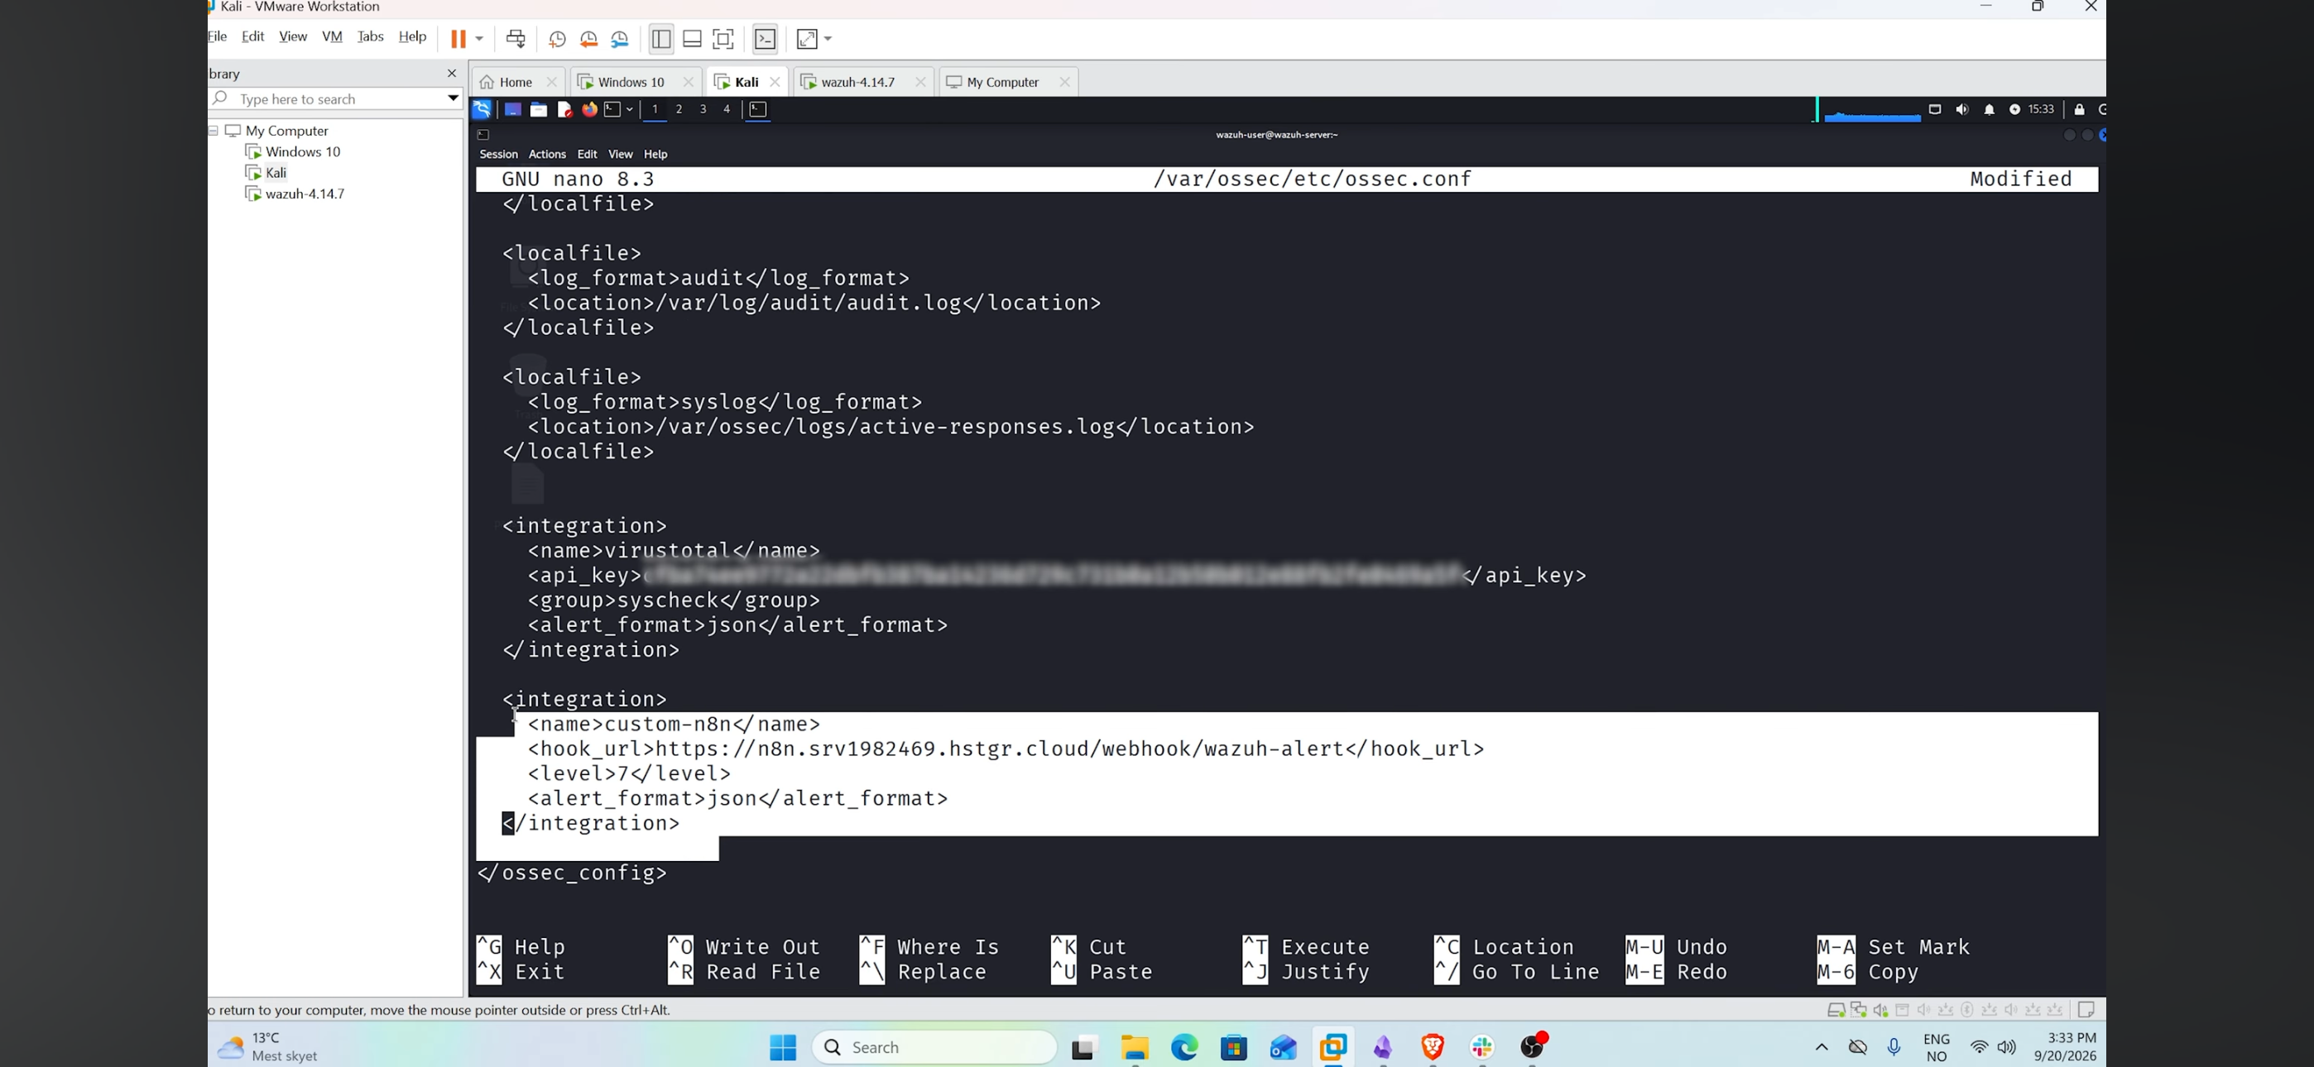The width and height of the screenshot is (2314, 1067).
Task: Expand the library search filter dropdown
Action: pos(453,98)
